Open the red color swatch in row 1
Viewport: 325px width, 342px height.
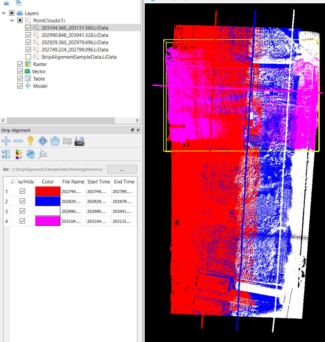[x=48, y=191]
